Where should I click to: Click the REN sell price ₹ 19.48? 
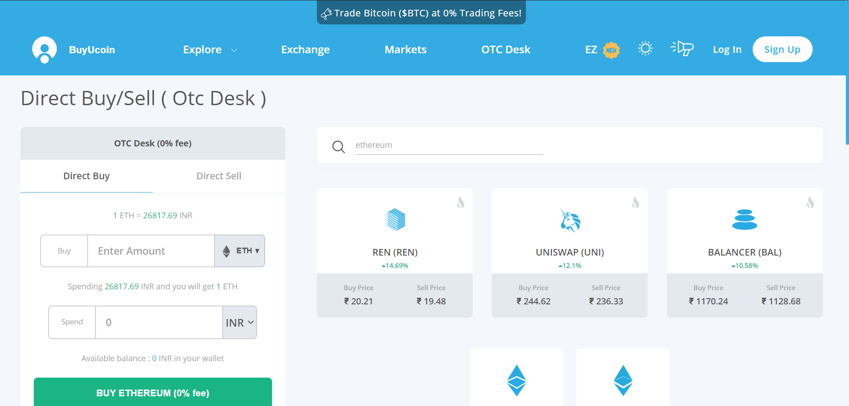(431, 301)
